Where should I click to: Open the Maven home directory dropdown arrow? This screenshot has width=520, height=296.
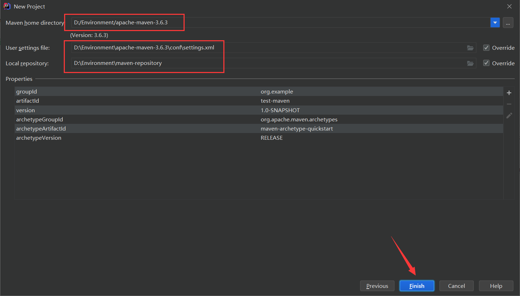pyautogui.click(x=495, y=23)
